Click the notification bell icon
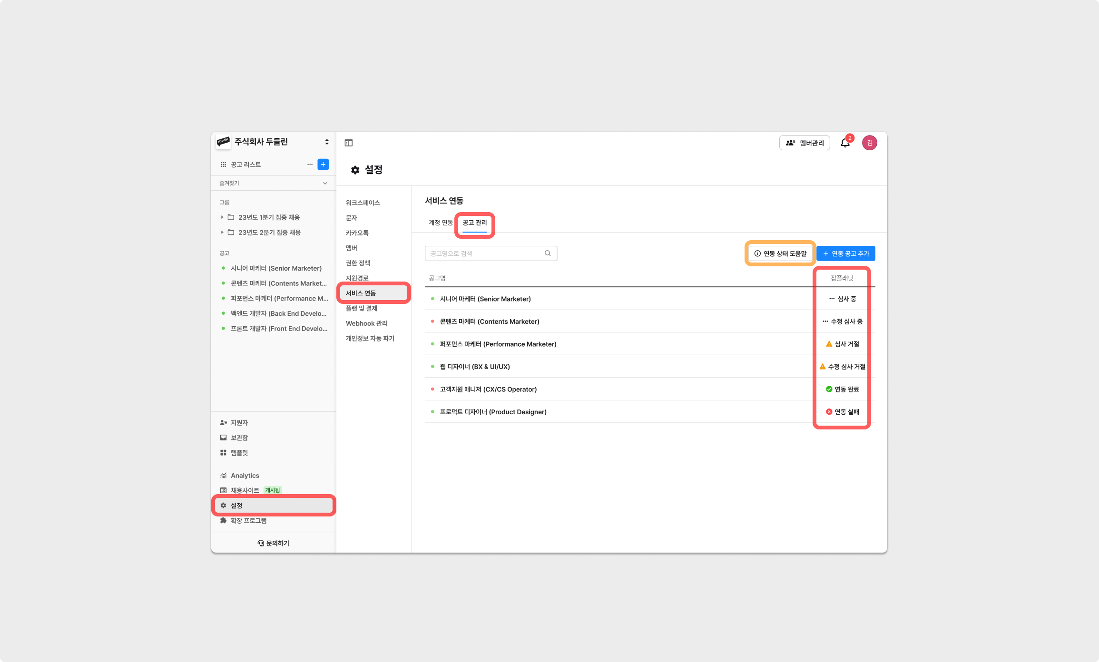Image resolution: width=1099 pixels, height=662 pixels. click(x=845, y=143)
